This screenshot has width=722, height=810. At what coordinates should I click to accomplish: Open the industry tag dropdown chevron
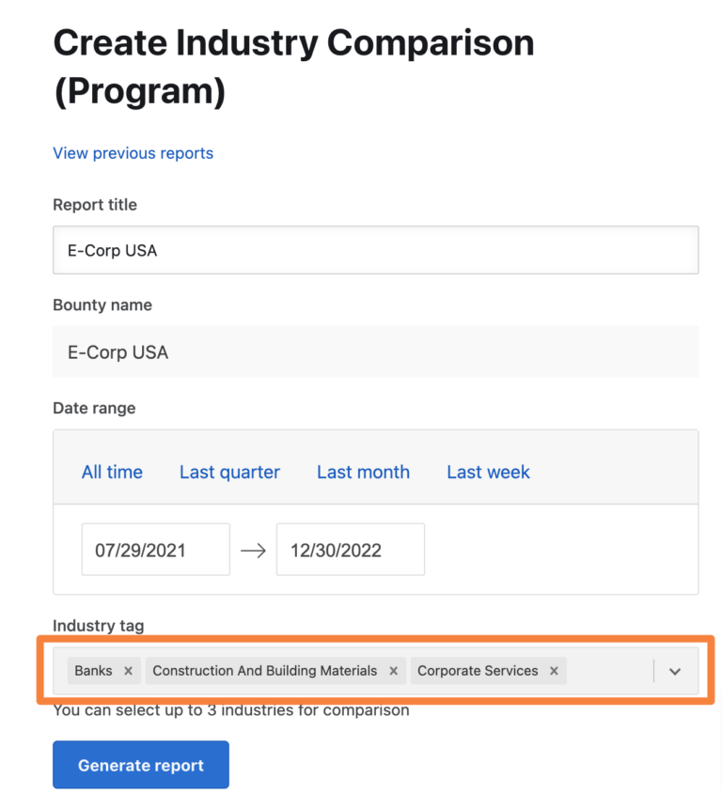(675, 671)
